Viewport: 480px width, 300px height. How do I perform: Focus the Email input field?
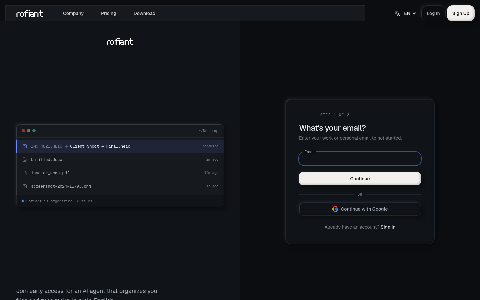point(360,159)
